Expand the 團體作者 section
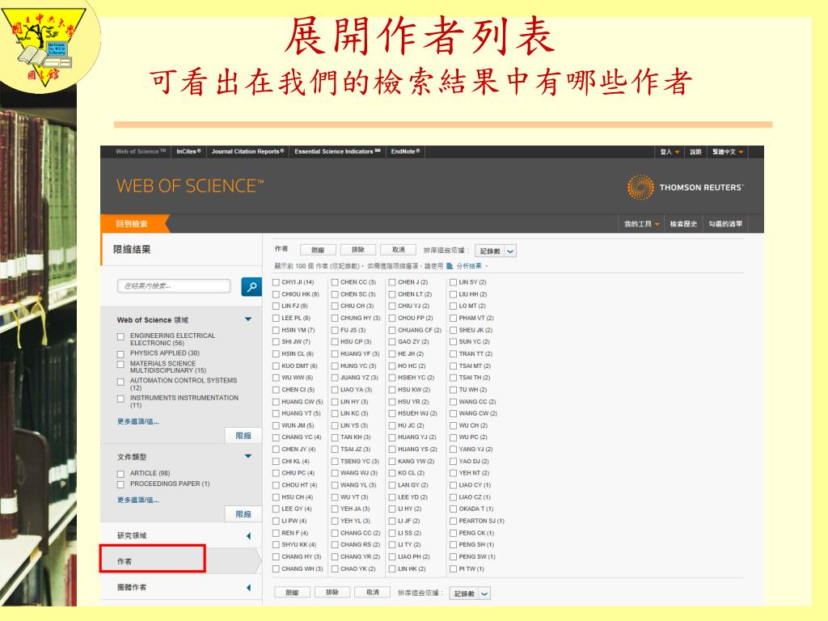 (x=249, y=588)
